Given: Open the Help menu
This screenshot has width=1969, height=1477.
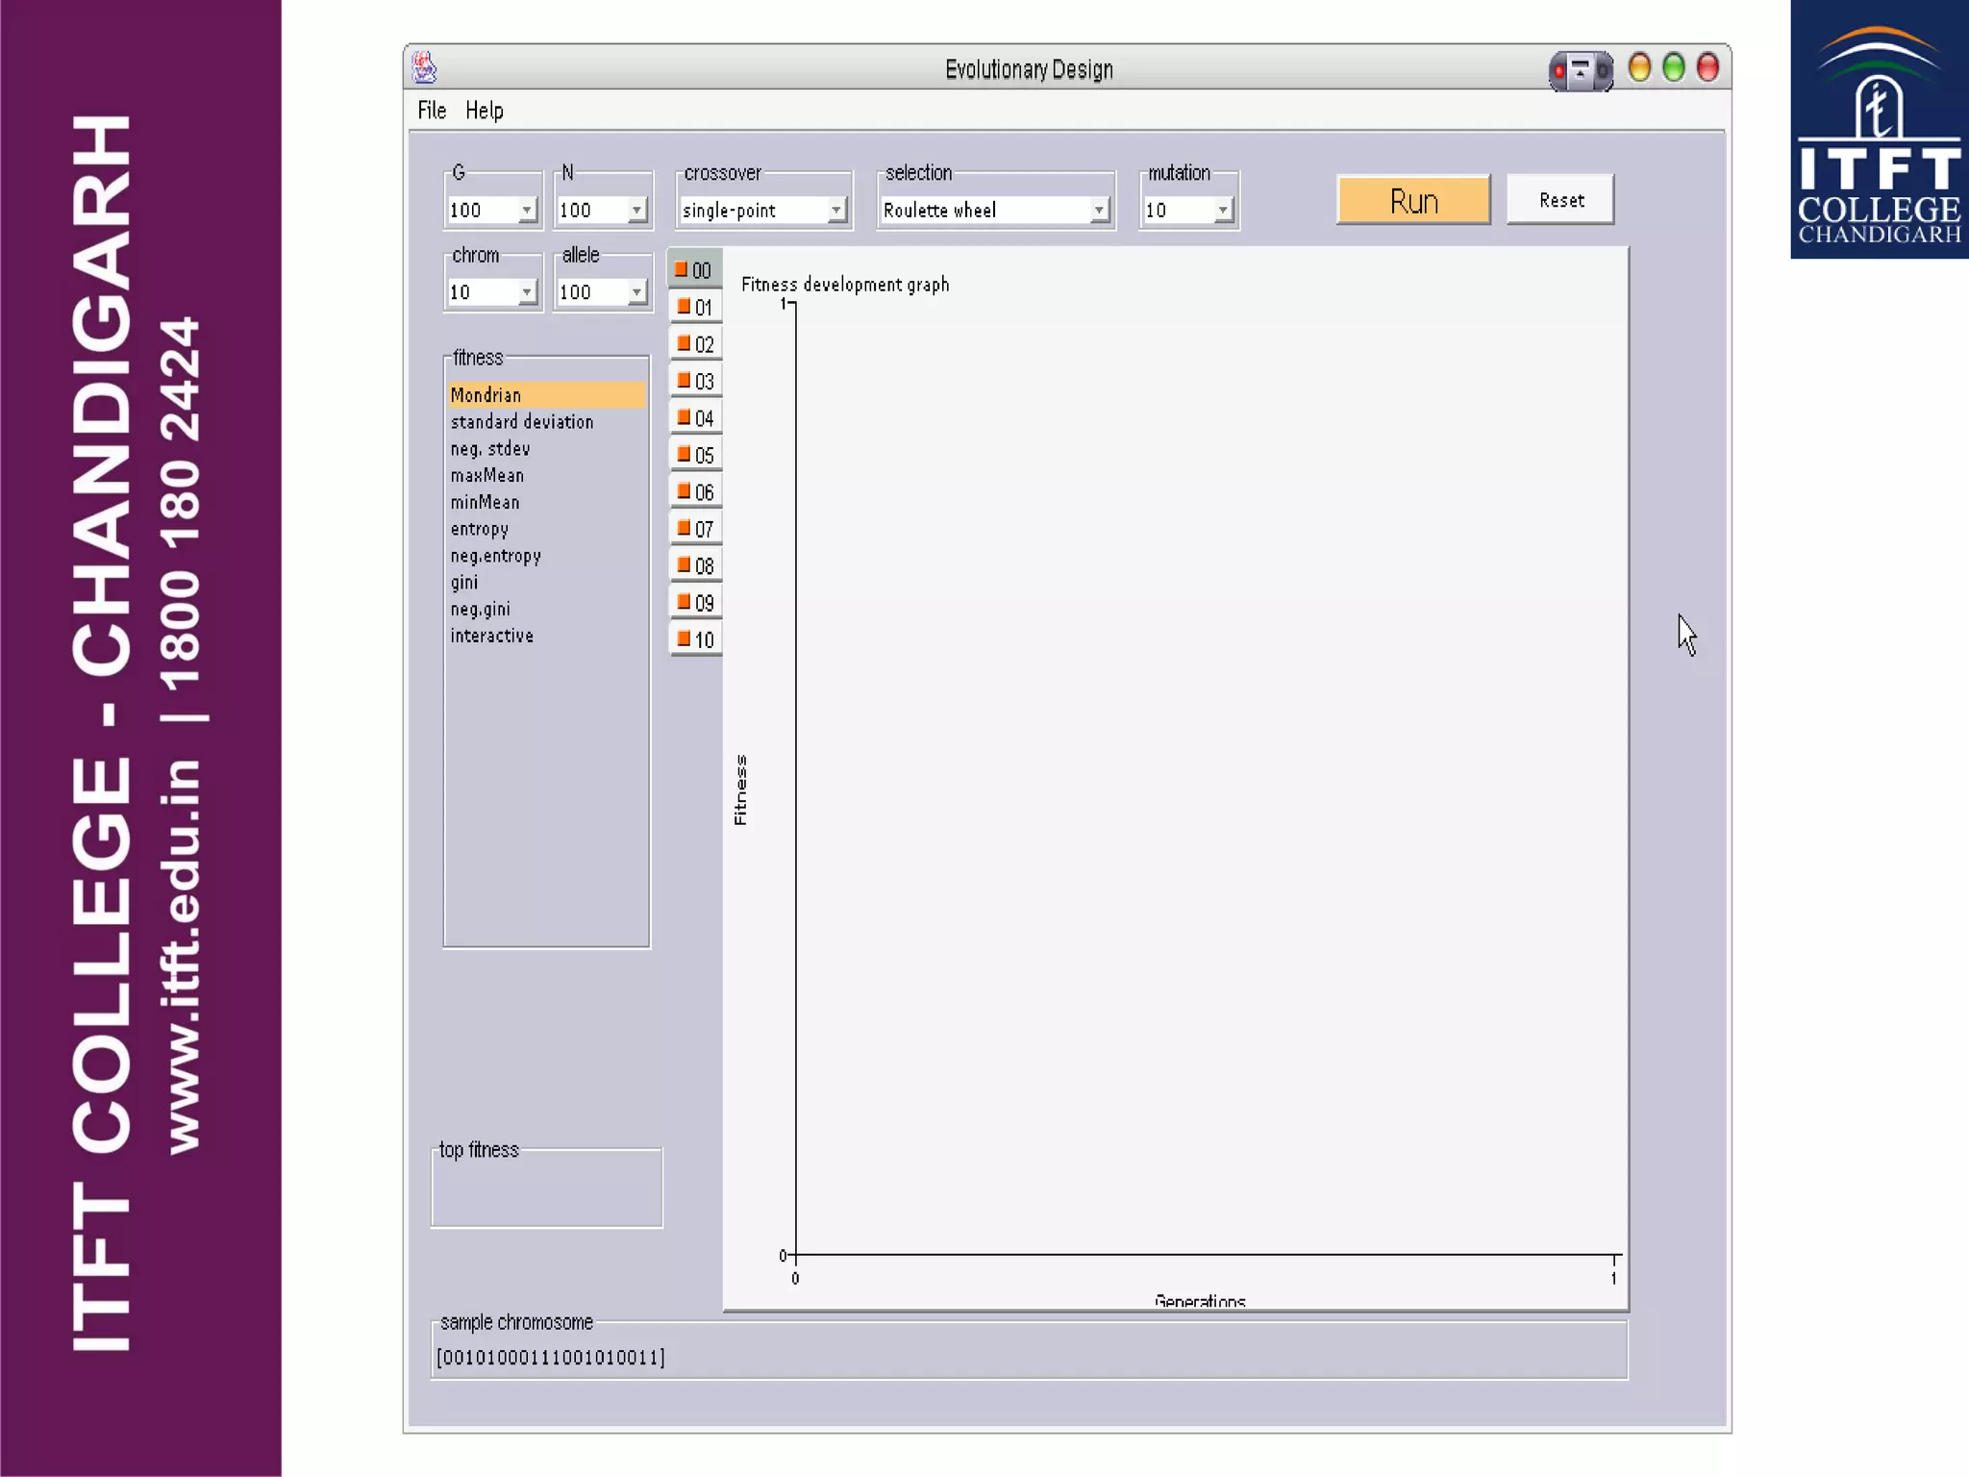Looking at the screenshot, I should point(484,111).
